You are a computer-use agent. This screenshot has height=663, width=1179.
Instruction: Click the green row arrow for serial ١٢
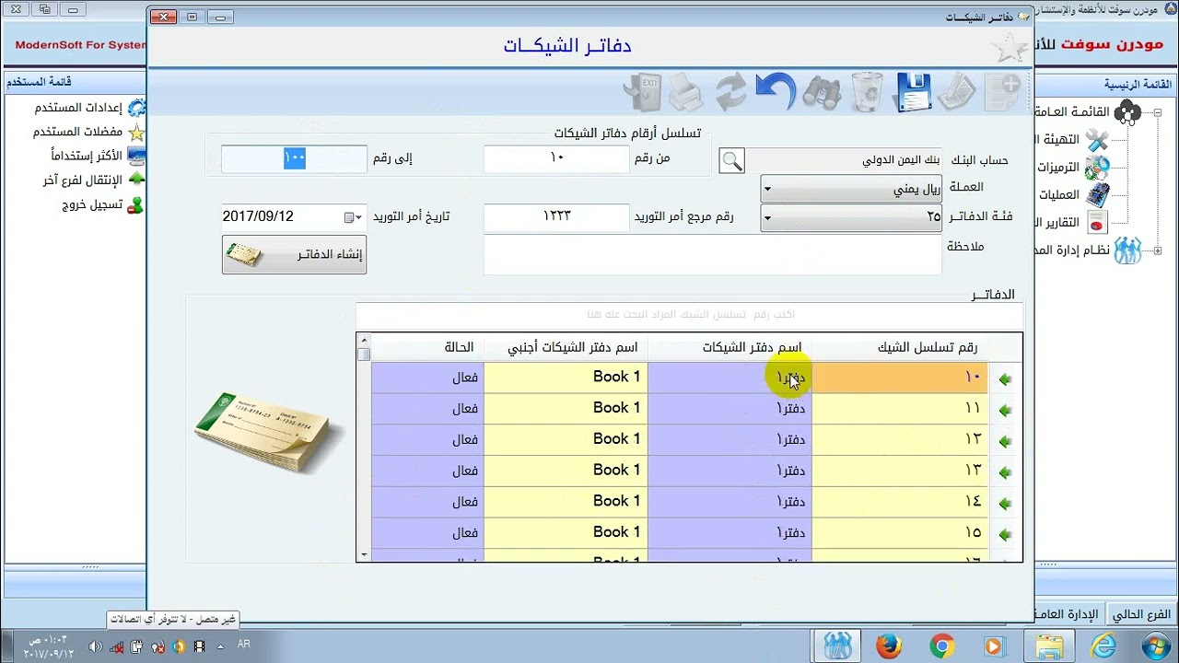tap(1005, 441)
